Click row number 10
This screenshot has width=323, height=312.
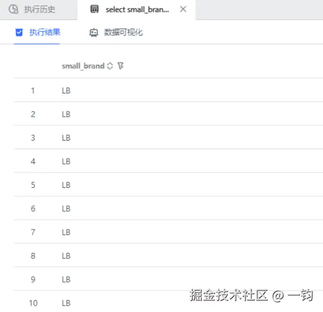33,303
